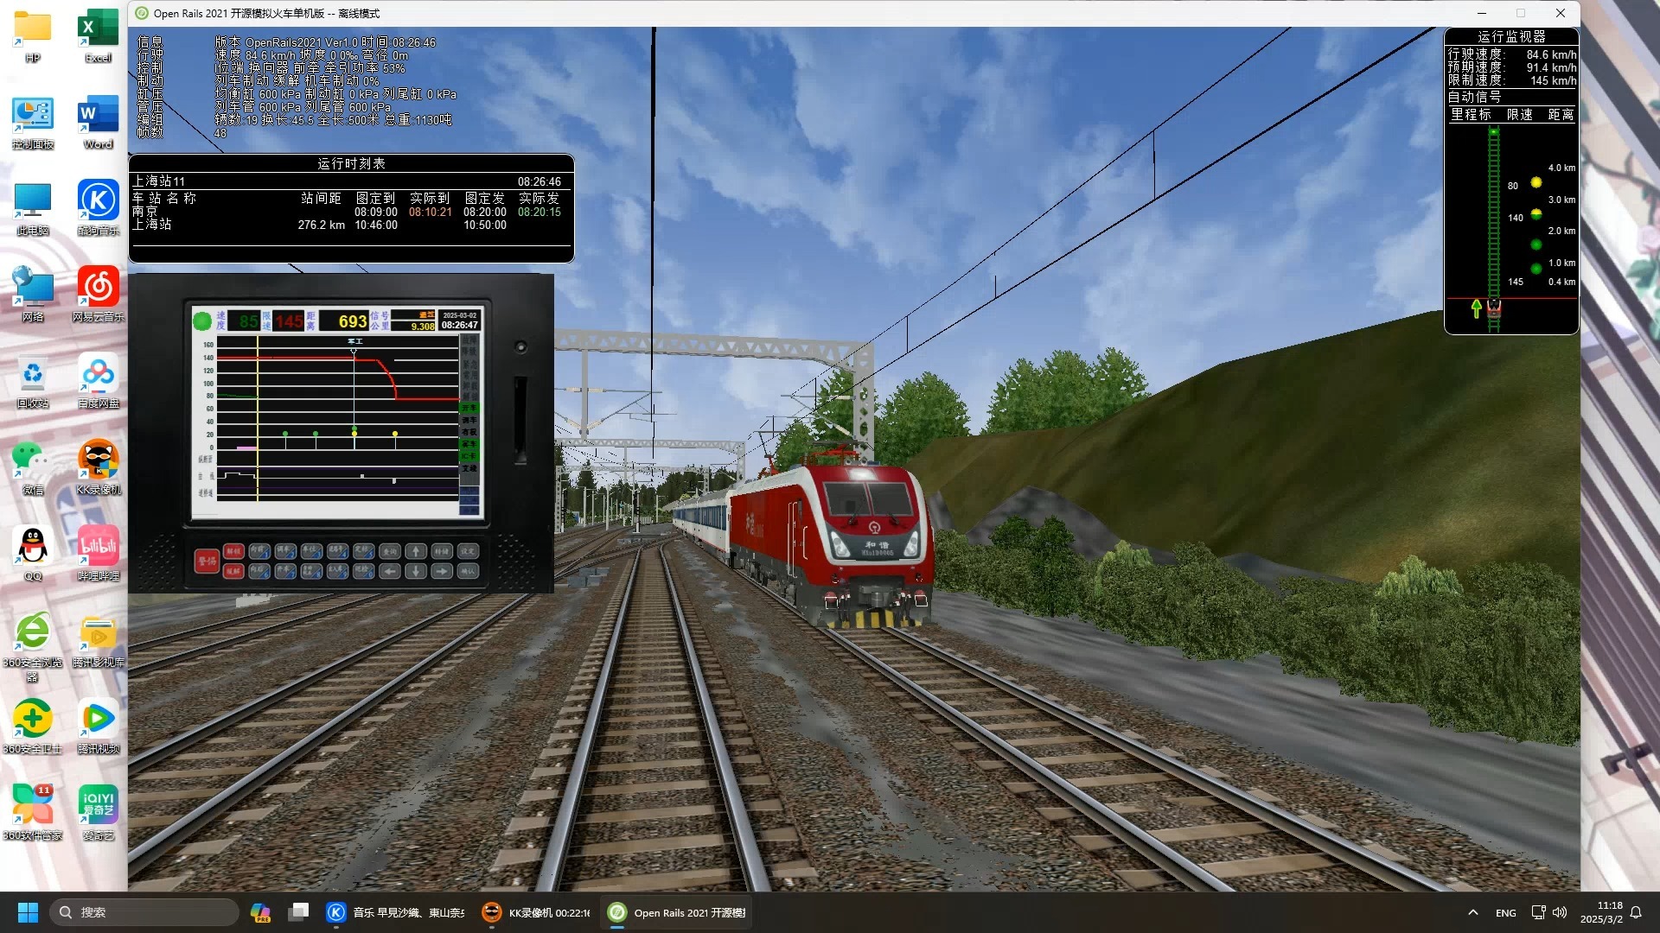
Task: Switch to KK录像机 taskbar item
Action: (x=536, y=912)
